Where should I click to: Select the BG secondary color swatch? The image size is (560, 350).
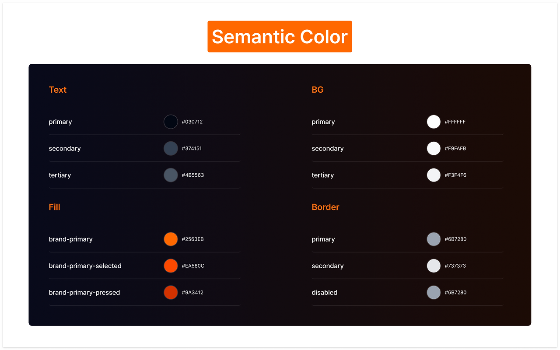[x=434, y=148]
